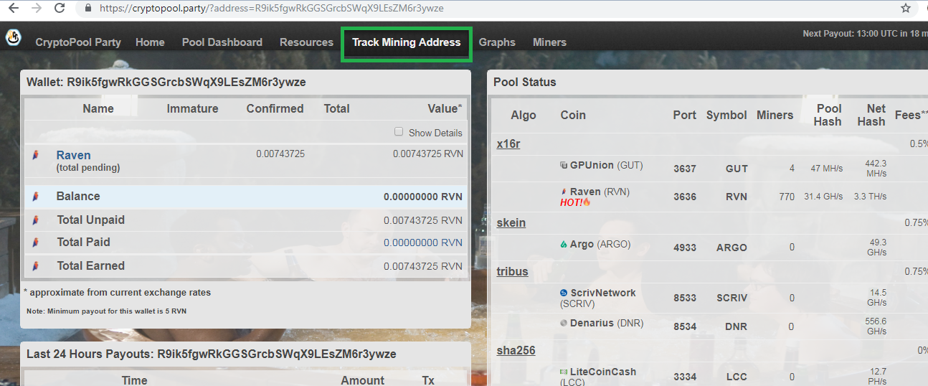The width and height of the screenshot is (928, 386).
Task: Open the x16r algorithm link
Action: click(x=508, y=143)
